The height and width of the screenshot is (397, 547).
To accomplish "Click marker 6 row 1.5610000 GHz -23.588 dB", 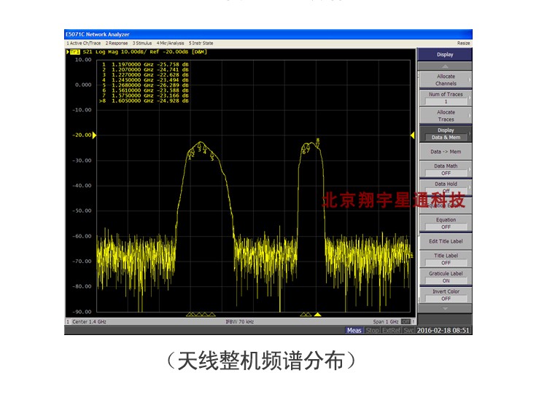I will [x=145, y=90].
